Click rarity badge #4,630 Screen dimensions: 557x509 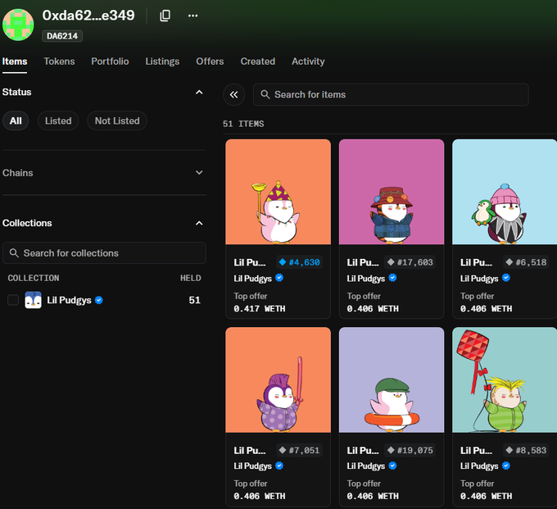(x=300, y=262)
